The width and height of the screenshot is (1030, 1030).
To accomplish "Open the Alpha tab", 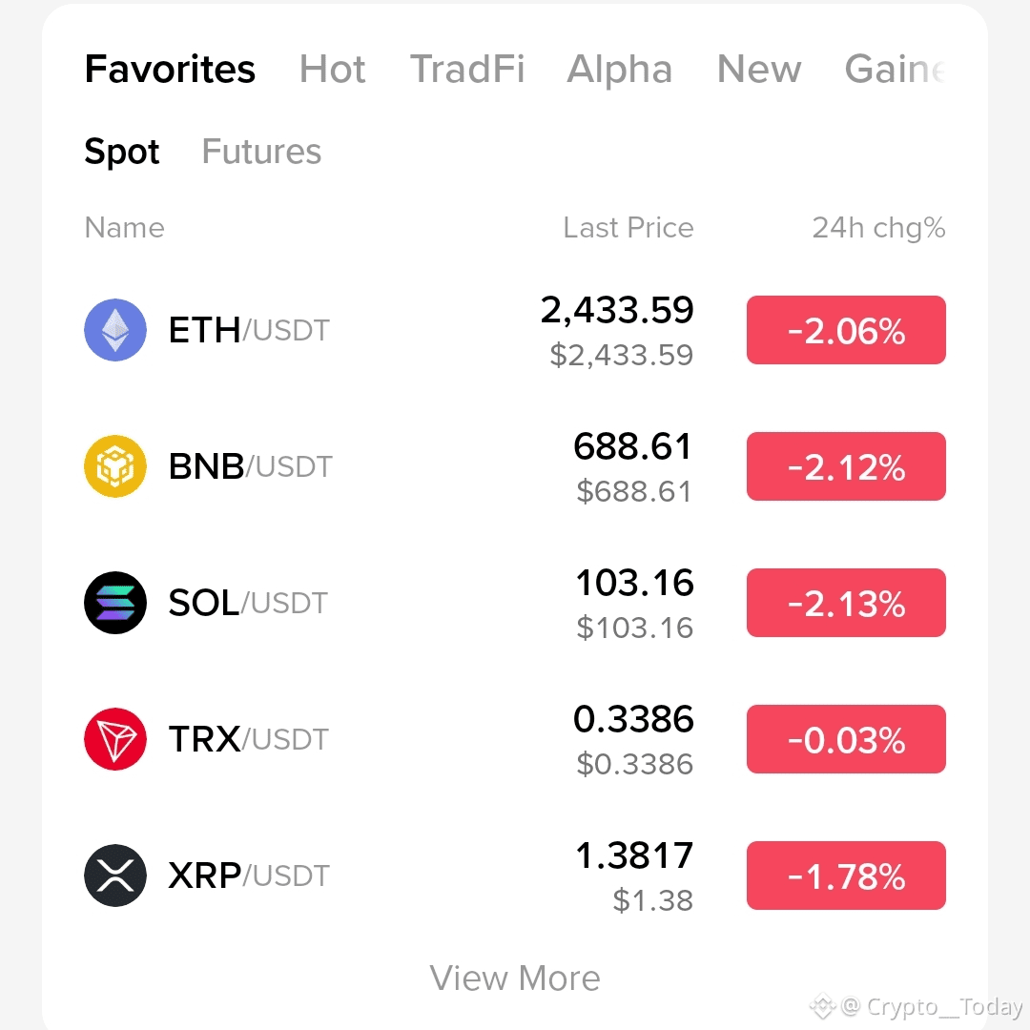I will coord(620,69).
